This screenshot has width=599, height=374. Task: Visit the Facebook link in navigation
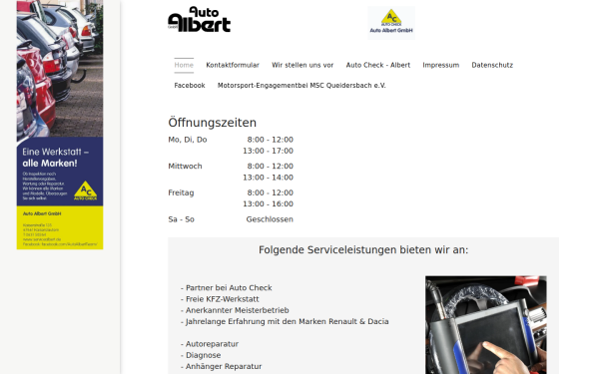[x=190, y=86]
